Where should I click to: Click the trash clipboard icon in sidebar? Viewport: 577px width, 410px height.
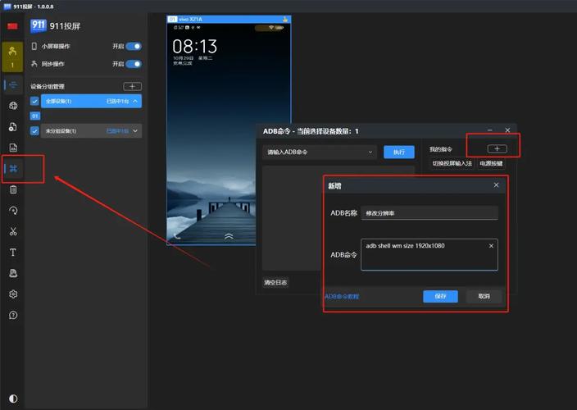point(13,189)
